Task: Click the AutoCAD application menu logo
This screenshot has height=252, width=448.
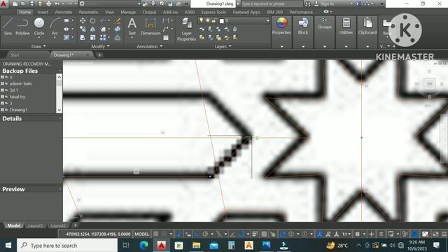Action: 3,3
